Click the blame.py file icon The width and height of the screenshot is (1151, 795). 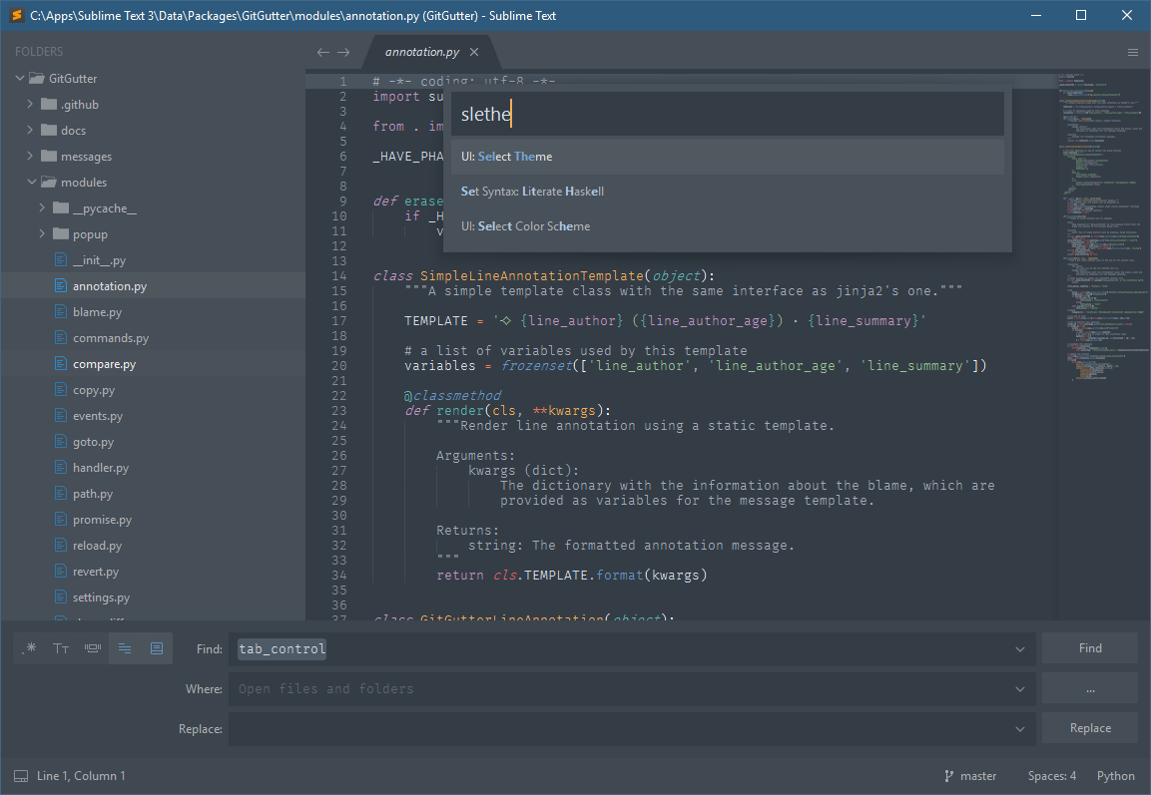pos(61,311)
